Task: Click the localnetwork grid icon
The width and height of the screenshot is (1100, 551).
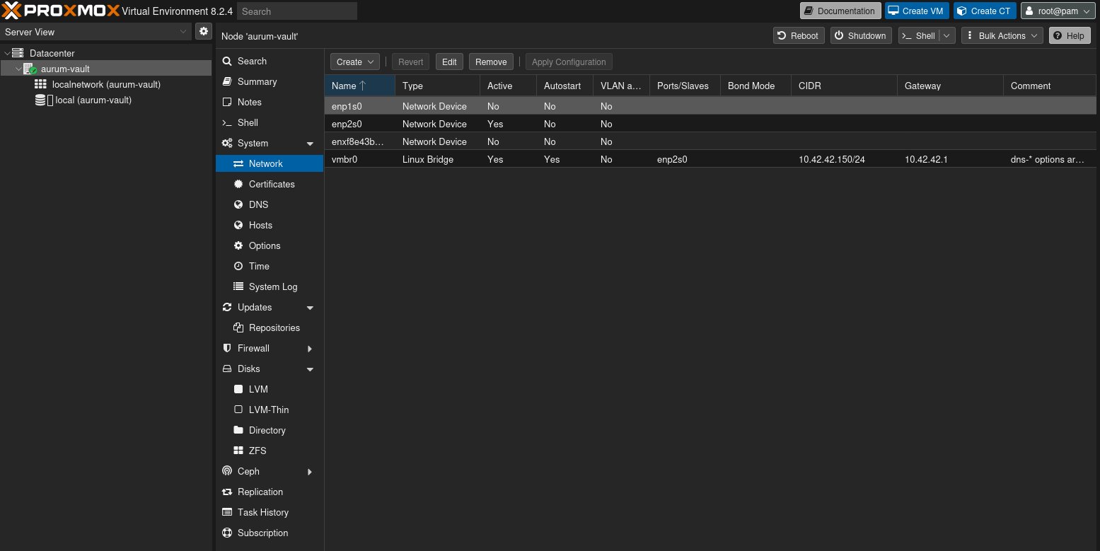Action: tap(41, 84)
